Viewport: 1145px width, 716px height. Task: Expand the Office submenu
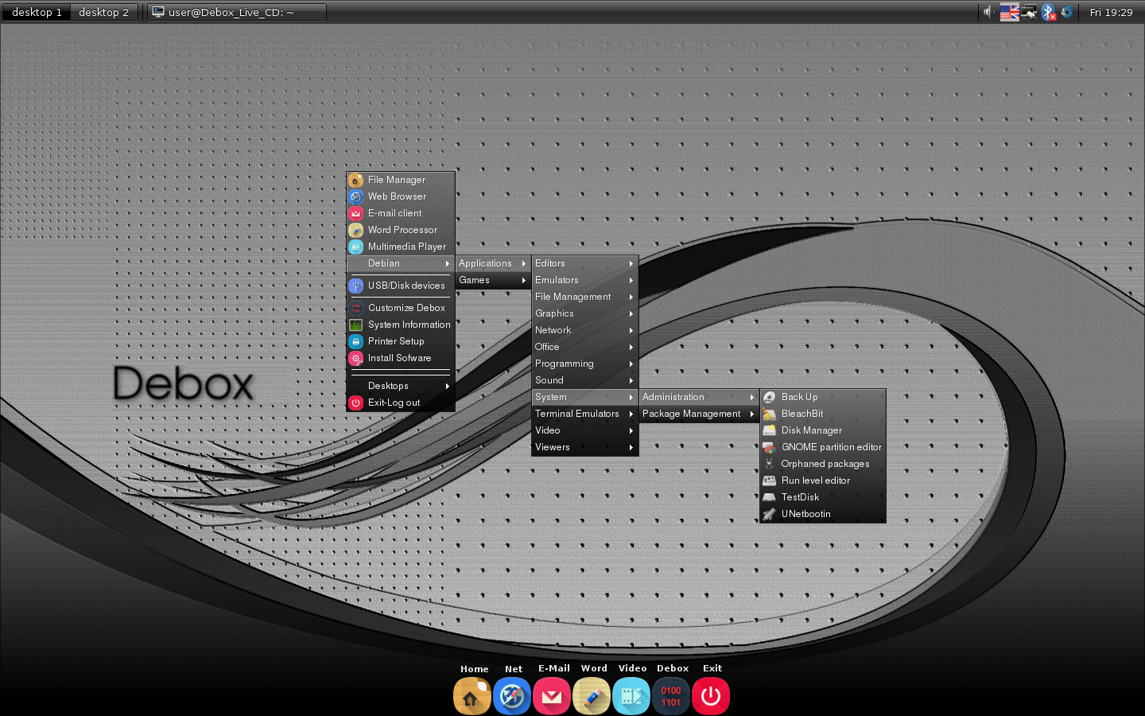coord(584,347)
